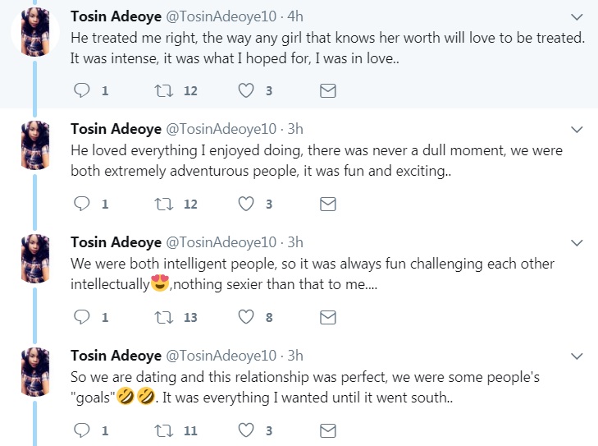
Task: Retweet the 'He treated me right' tweet
Action: (x=162, y=91)
